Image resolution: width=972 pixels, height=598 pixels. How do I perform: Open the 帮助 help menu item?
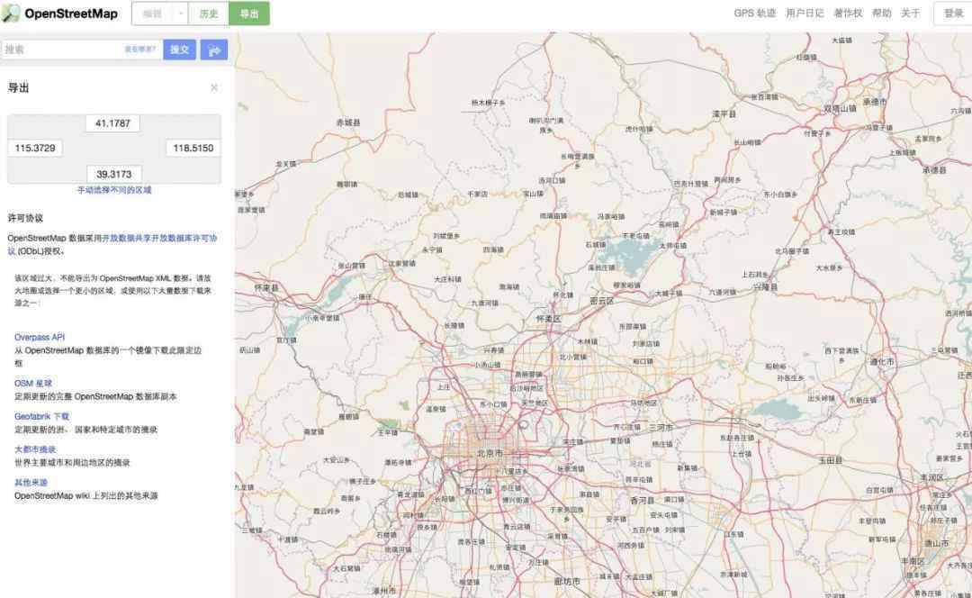click(x=881, y=13)
